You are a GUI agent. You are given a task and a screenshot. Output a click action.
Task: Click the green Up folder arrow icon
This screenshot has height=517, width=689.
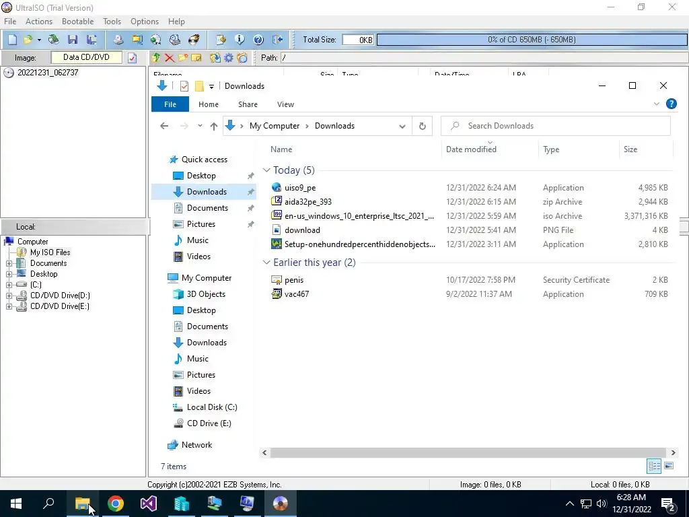point(156,58)
